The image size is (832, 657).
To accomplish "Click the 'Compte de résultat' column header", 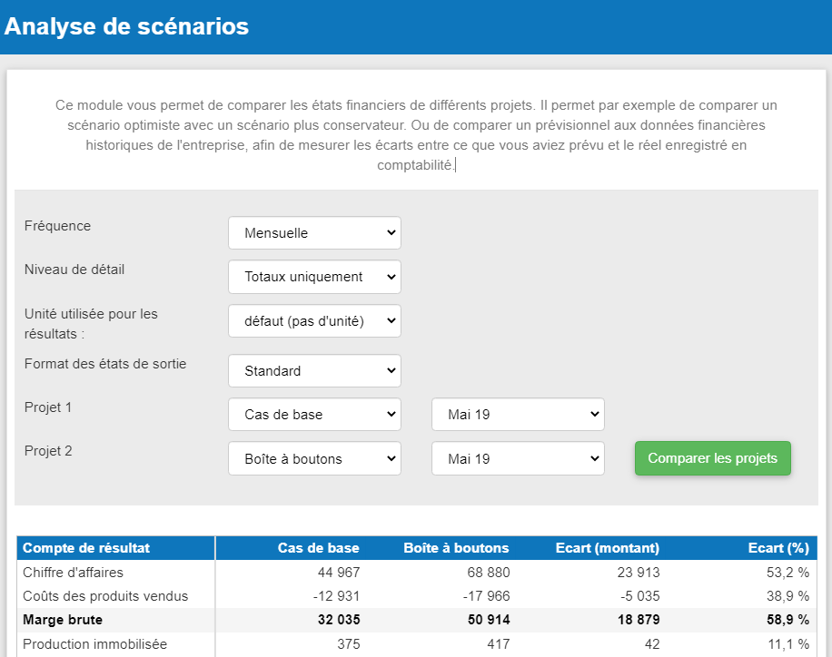I will point(86,548).
